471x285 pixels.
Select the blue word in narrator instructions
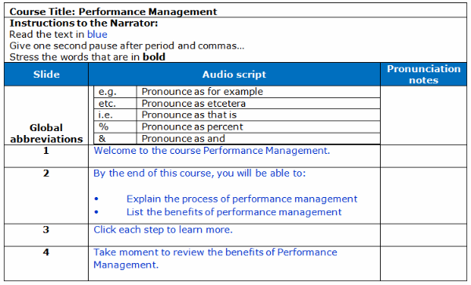pos(97,35)
